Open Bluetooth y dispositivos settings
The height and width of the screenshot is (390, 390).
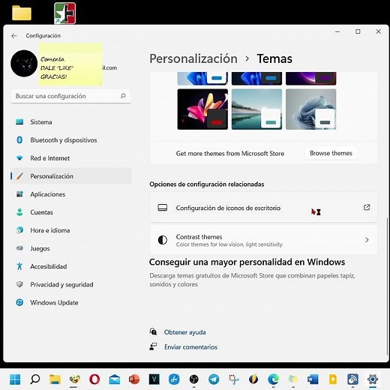click(71, 140)
